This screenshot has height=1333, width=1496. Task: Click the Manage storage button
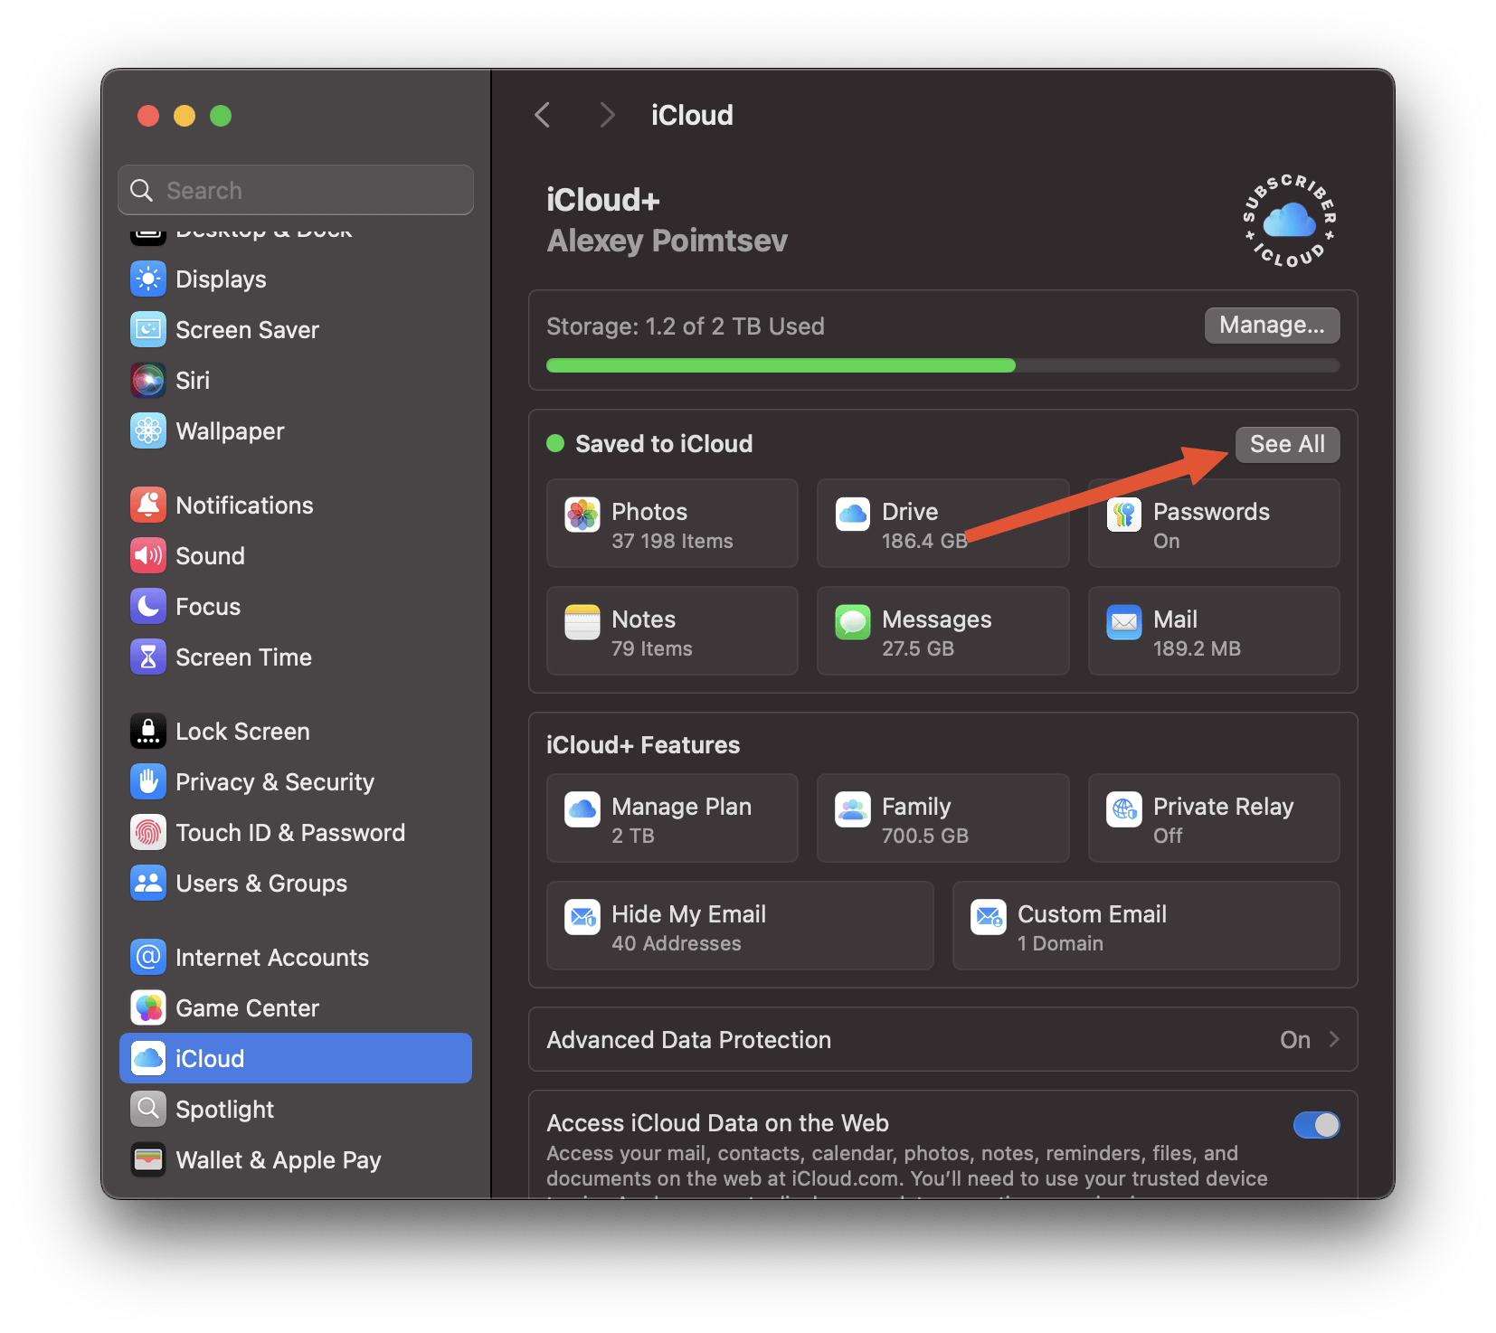tap(1271, 325)
